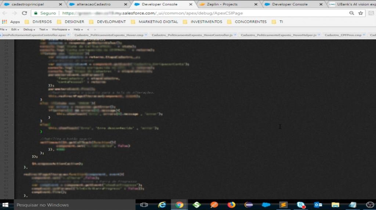Switch to the alteracaoCadastro browser tab
This screenshot has height=210, width=376.
(94, 4)
